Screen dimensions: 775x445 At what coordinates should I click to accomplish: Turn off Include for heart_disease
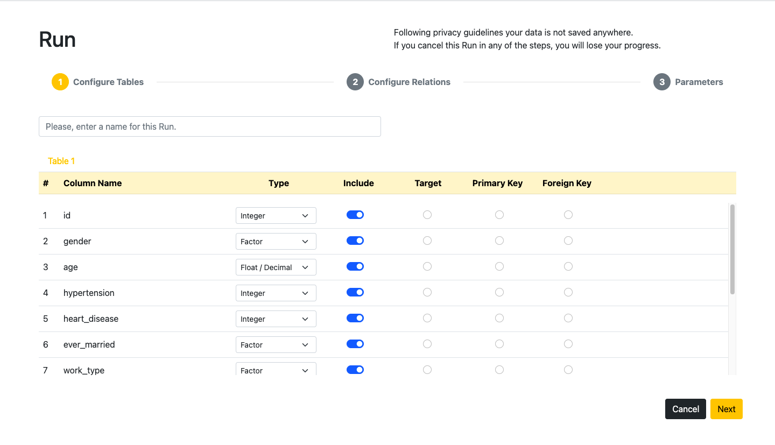(x=355, y=318)
